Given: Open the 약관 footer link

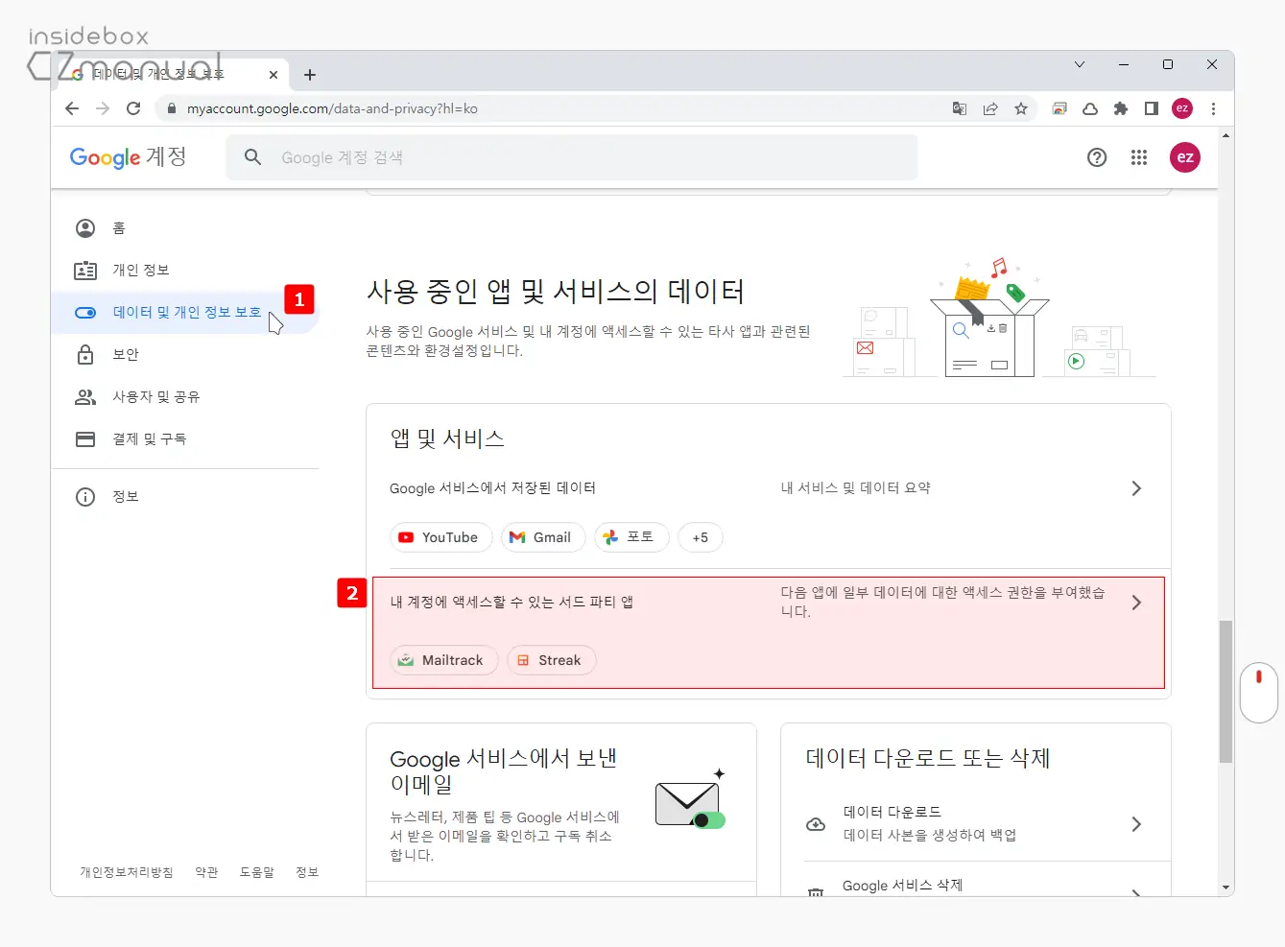Looking at the screenshot, I should point(206,872).
